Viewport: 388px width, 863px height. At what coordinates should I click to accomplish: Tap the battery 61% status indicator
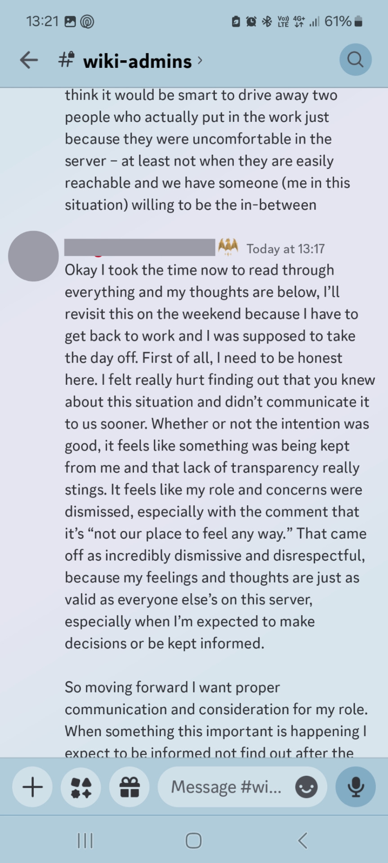click(343, 21)
